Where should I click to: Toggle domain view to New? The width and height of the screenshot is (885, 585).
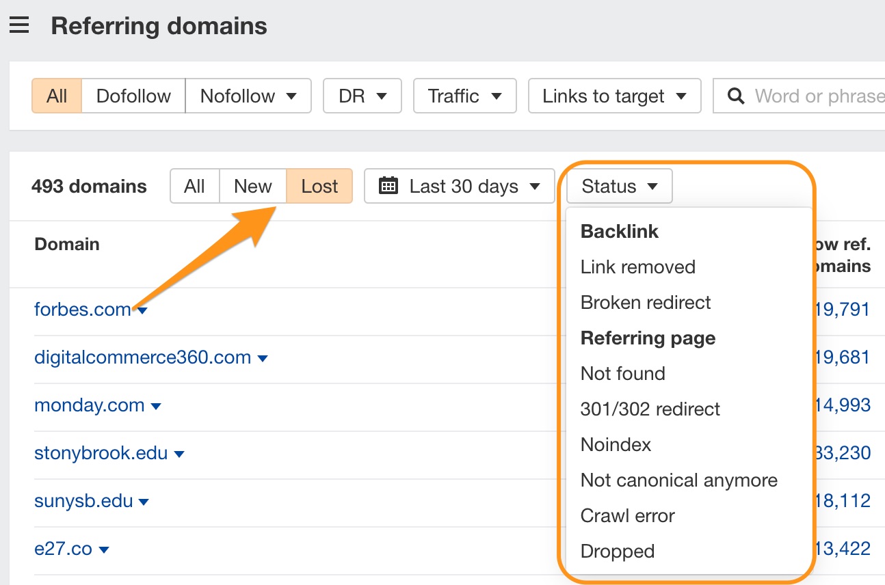tap(252, 186)
